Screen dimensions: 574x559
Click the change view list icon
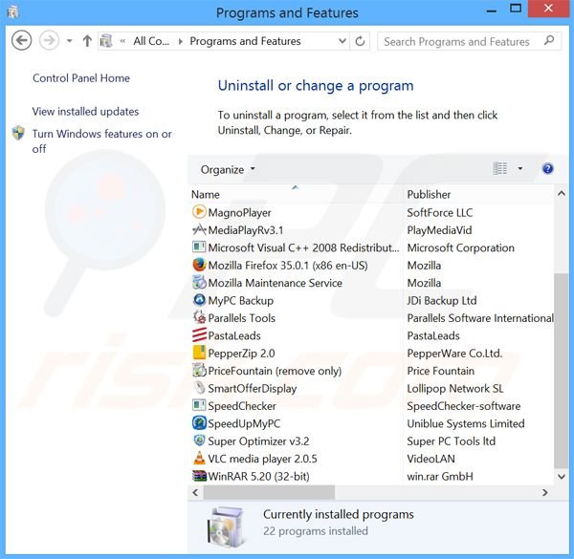(500, 169)
